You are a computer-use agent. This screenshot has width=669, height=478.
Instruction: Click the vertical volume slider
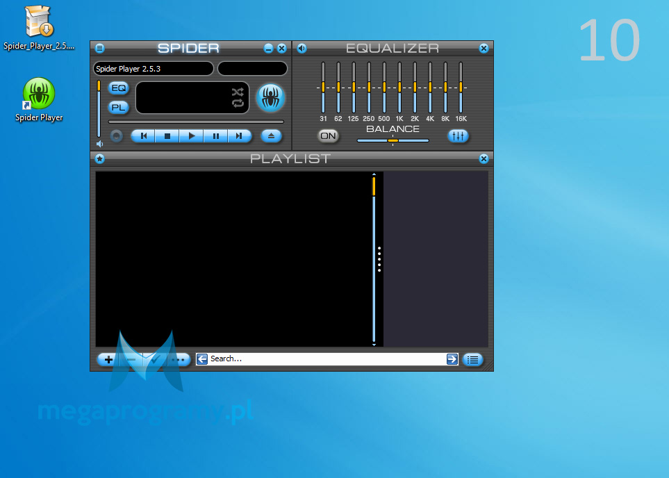(99, 108)
